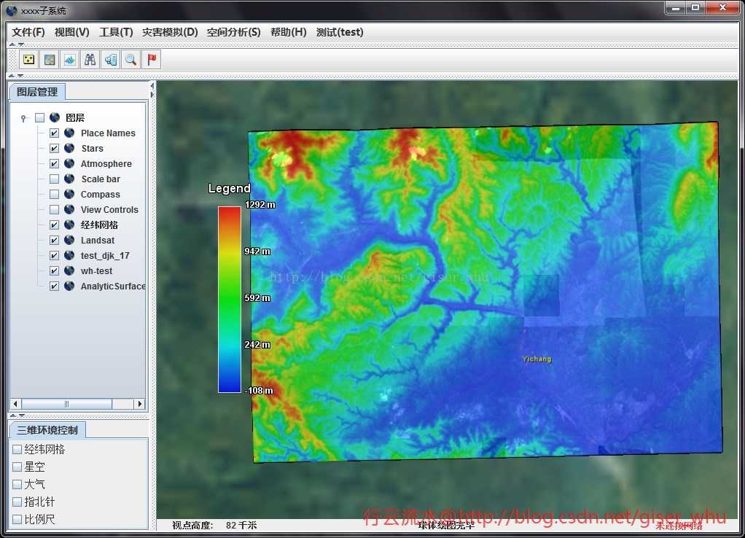Click the layer panel scrollbar right arrow
This screenshot has width=745, height=538.
pos(140,404)
